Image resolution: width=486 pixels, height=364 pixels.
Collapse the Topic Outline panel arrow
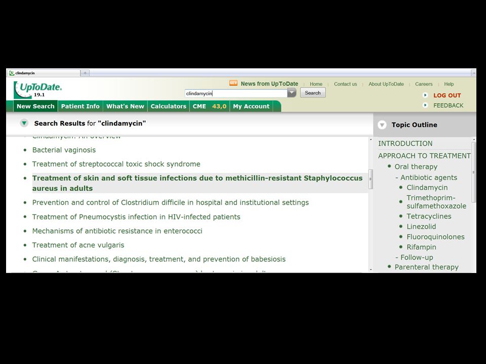382,125
